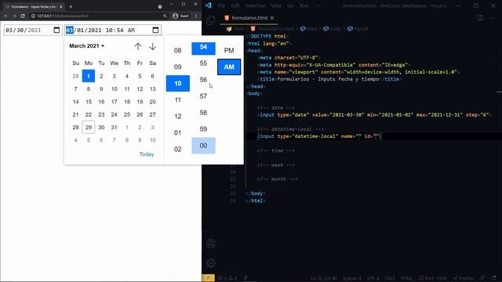Open calendar picker of the 03/30/2021 date input
This screenshot has height=282, width=502.
(56, 30)
